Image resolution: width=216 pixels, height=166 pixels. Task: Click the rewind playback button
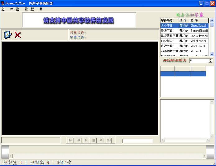coord(79,140)
